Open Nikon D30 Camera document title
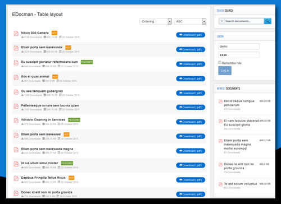 (35, 33)
